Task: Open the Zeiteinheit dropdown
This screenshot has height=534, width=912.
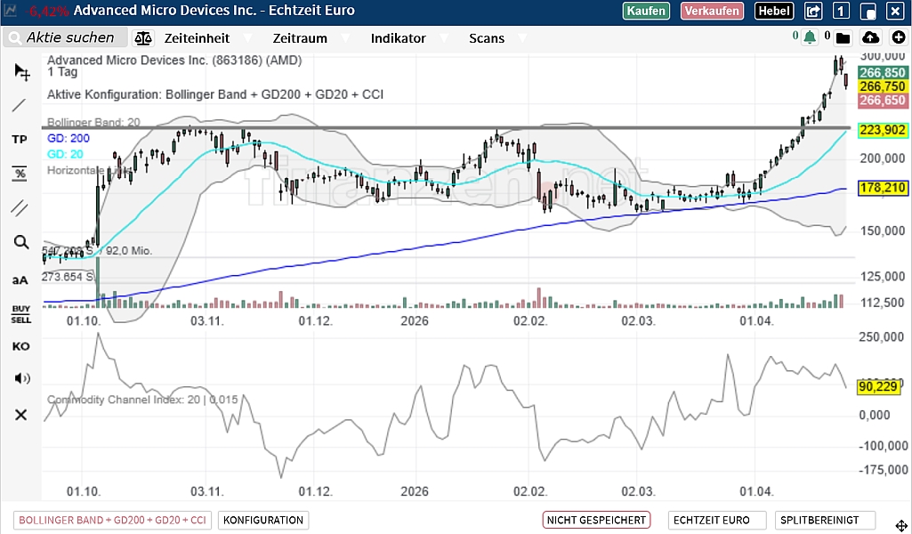Action: pos(197,38)
